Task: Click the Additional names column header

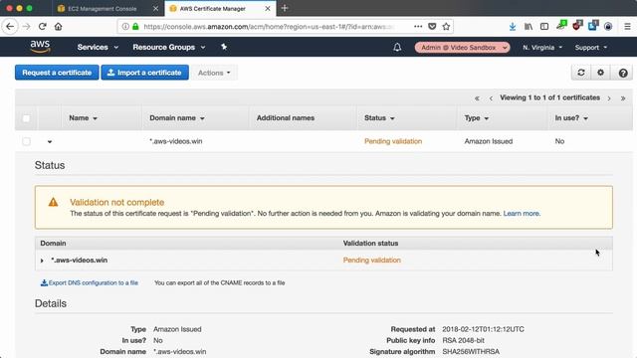Action: point(286,118)
